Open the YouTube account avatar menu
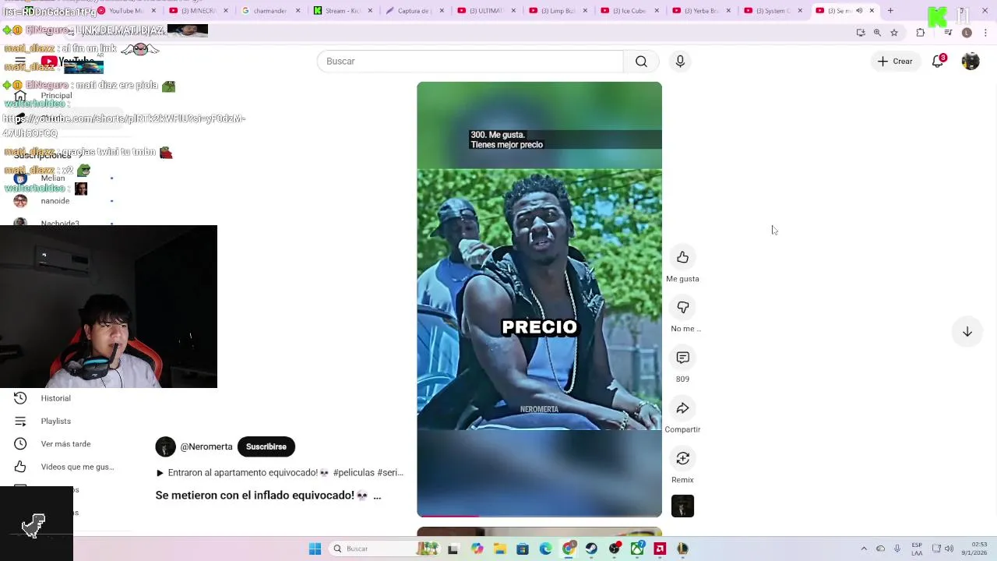This screenshot has width=997, height=561. click(x=971, y=62)
